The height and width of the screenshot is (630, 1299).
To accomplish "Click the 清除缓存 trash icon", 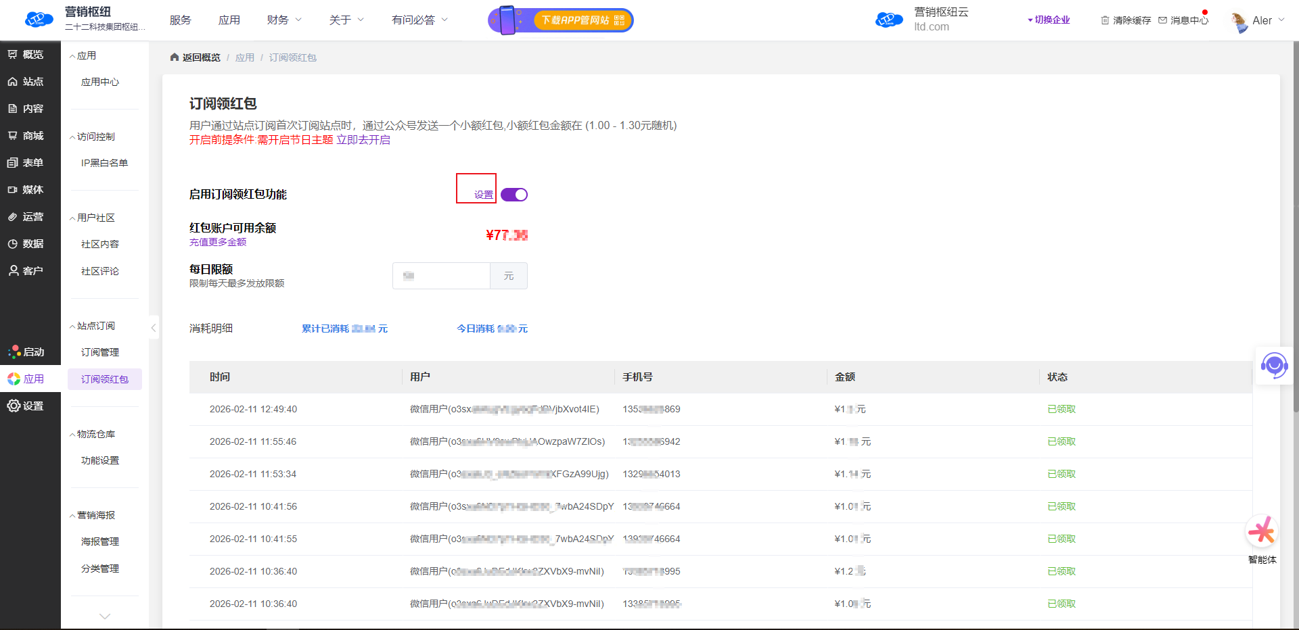I will [1105, 20].
